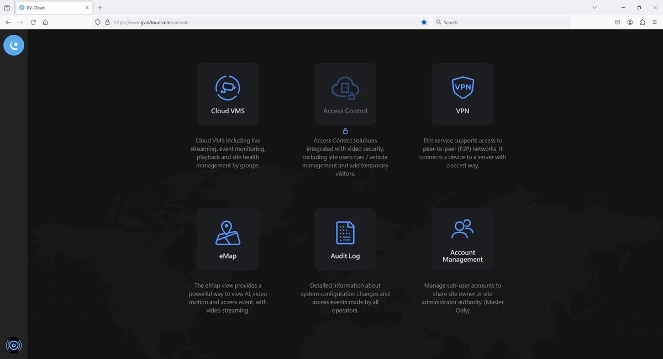663x359 pixels.
Task: Bookmark star icon in address bar
Action: tap(424, 22)
